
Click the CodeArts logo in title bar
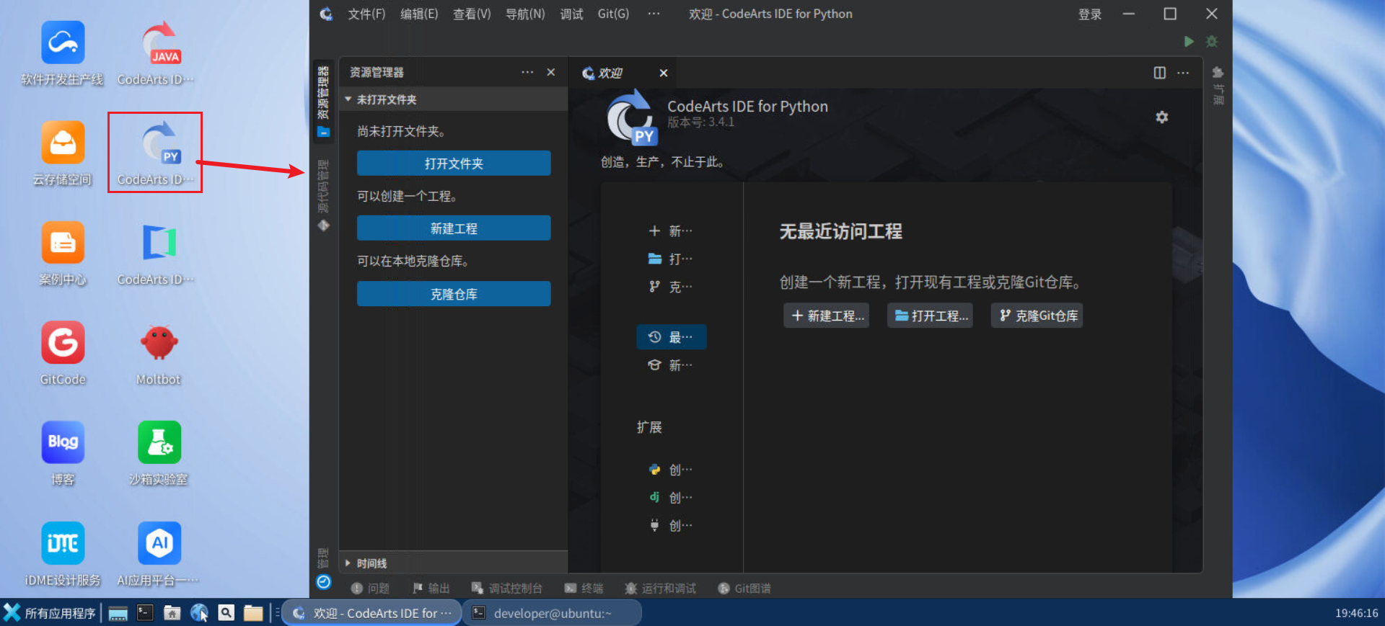[x=326, y=14]
